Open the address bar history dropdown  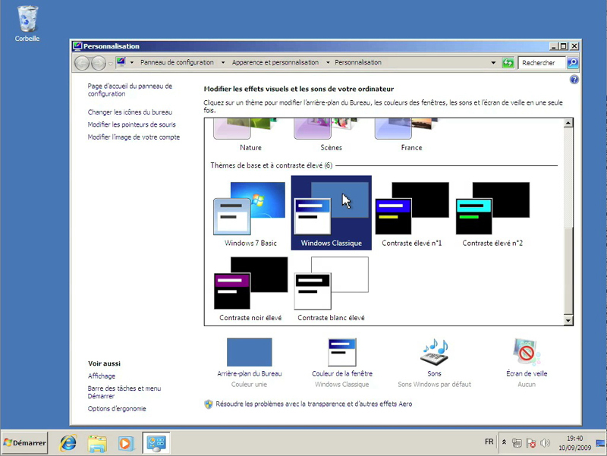(x=493, y=63)
